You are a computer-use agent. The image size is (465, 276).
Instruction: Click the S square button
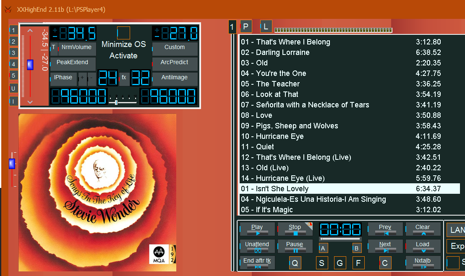click(322, 263)
